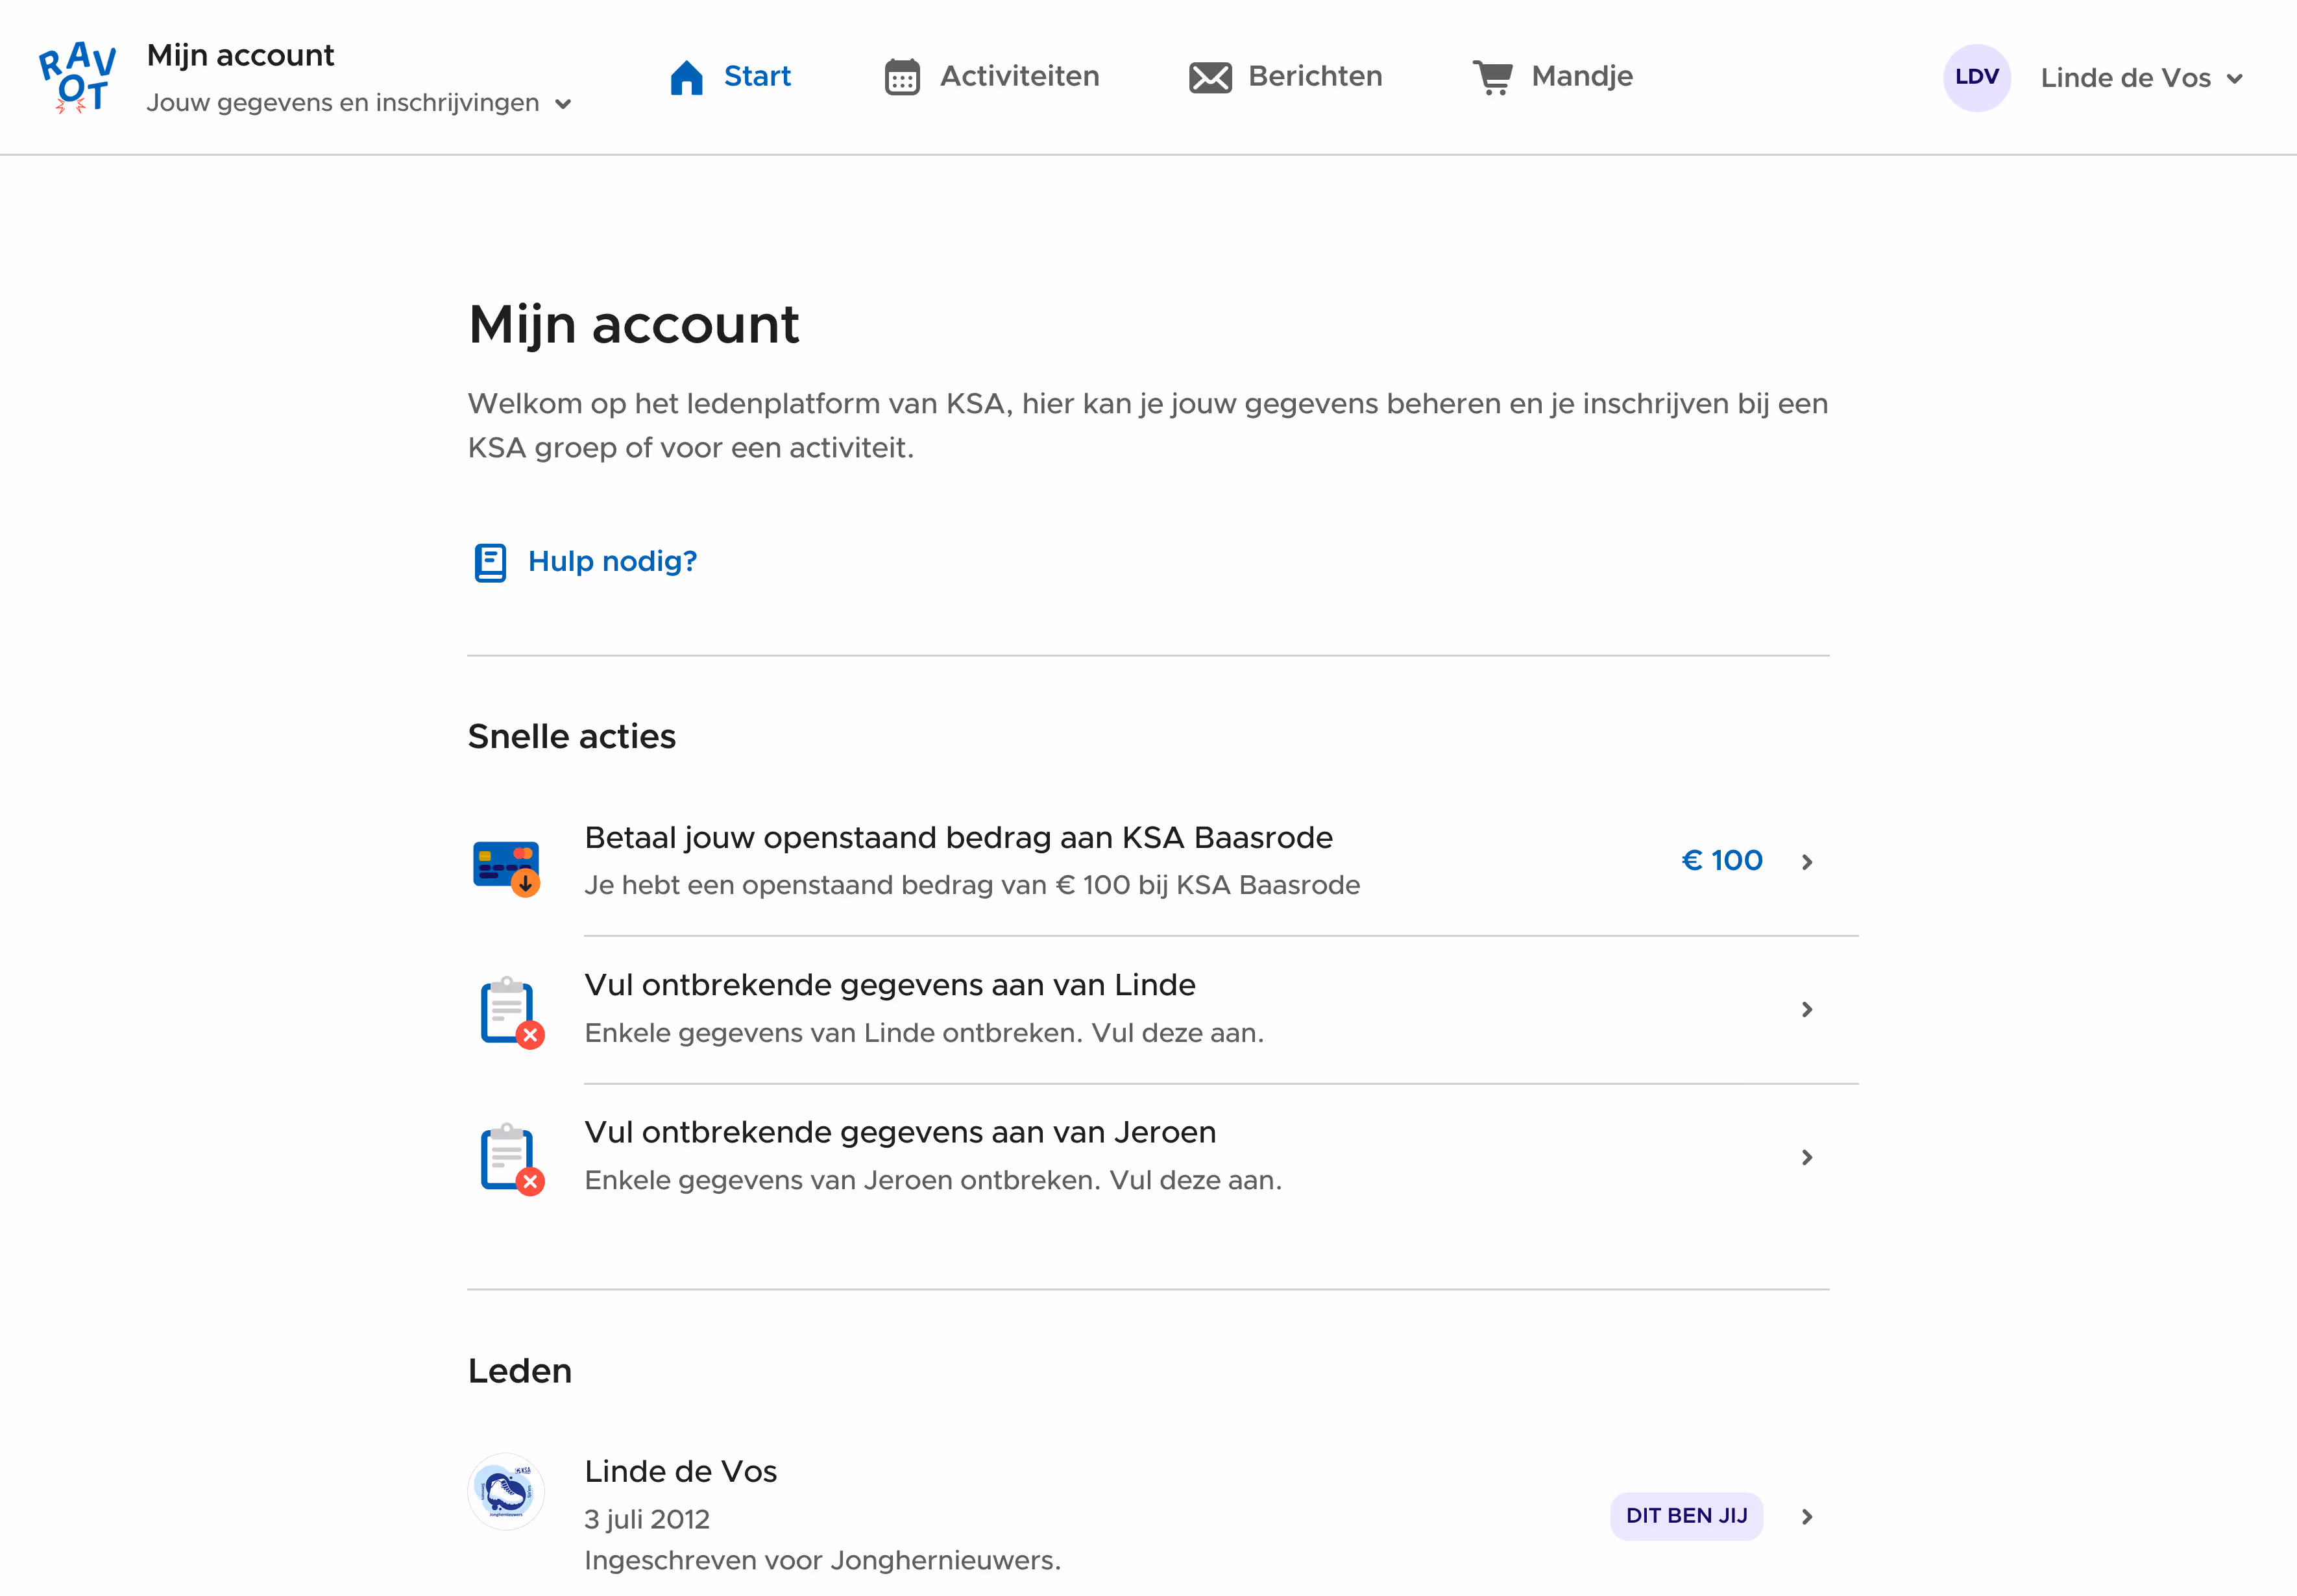Click the Berichten envelope icon
2297x1596 pixels.
click(1209, 77)
